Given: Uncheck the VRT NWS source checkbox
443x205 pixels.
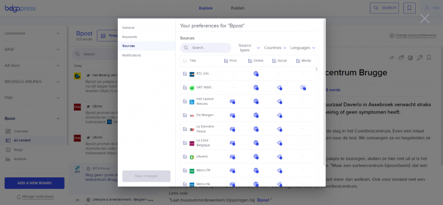Looking at the screenshot, I should pyautogui.click(x=185, y=88).
